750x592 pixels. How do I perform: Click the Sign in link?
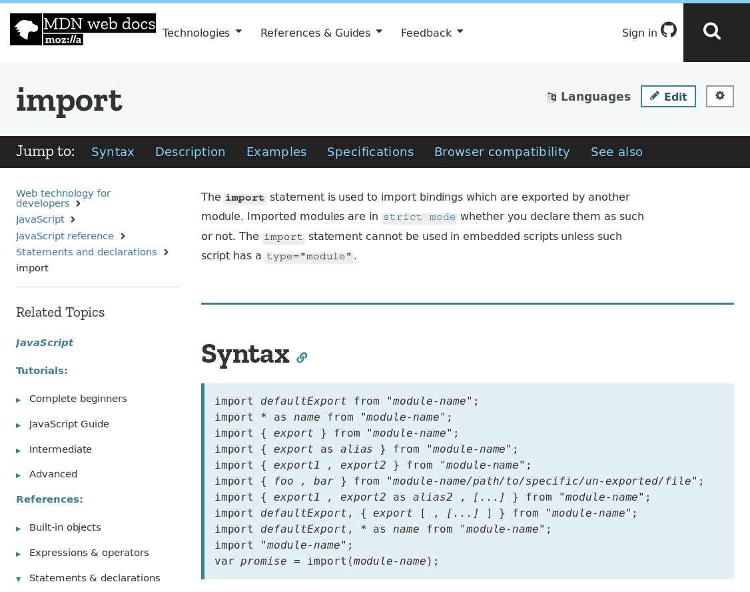(639, 33)
